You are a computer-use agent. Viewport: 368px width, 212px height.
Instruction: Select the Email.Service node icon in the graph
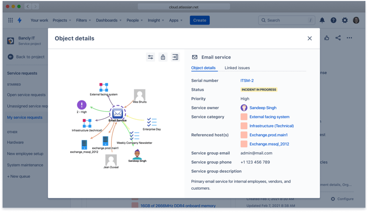pos(118,113)
